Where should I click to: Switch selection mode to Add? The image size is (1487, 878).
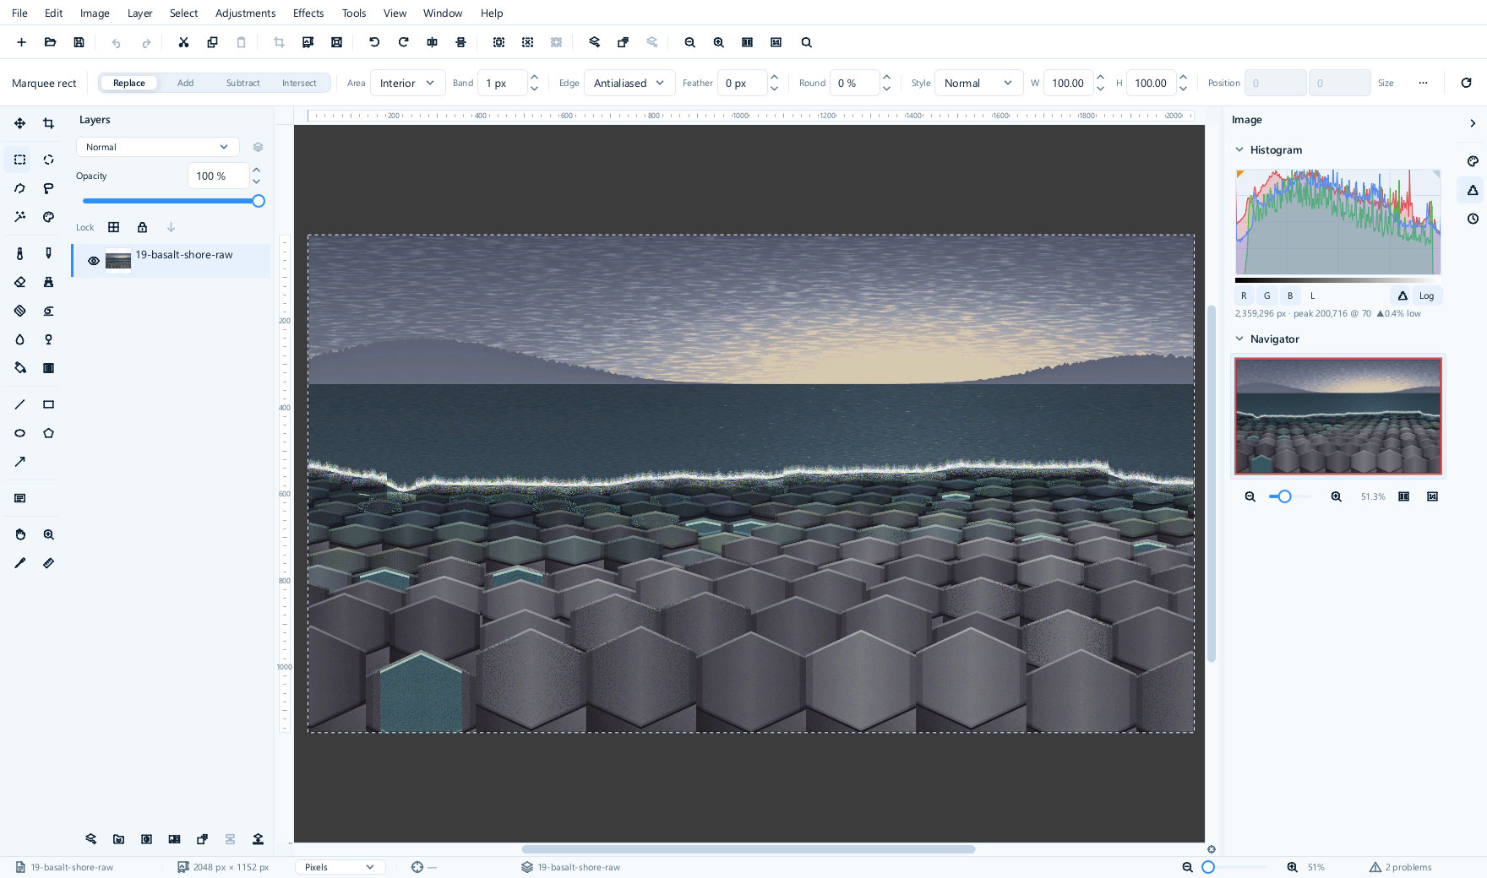[185, 83]
